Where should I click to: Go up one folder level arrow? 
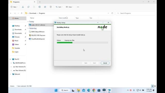(22, 13)
